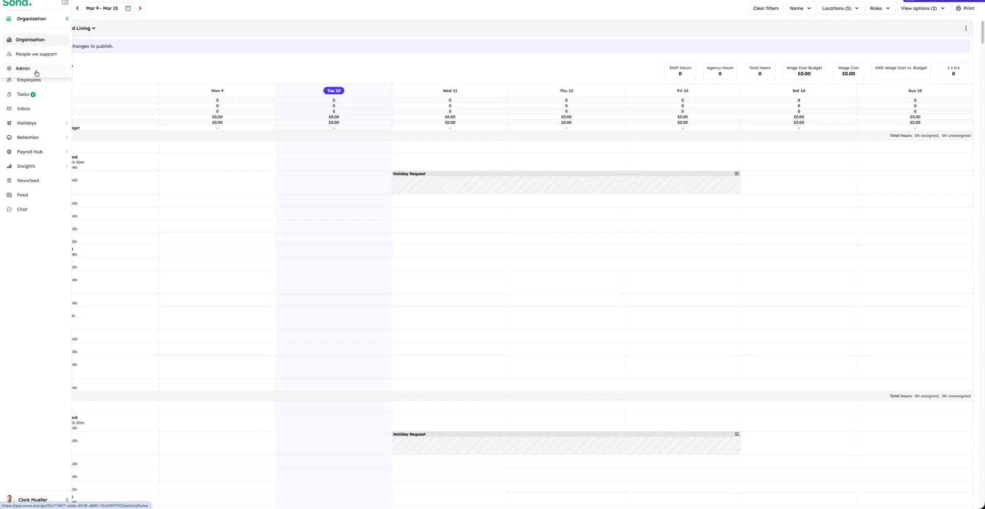The height and width of the screenshot is (509, 985).
Task: Click the Wage Cost summary card
Action: point(849,71)
